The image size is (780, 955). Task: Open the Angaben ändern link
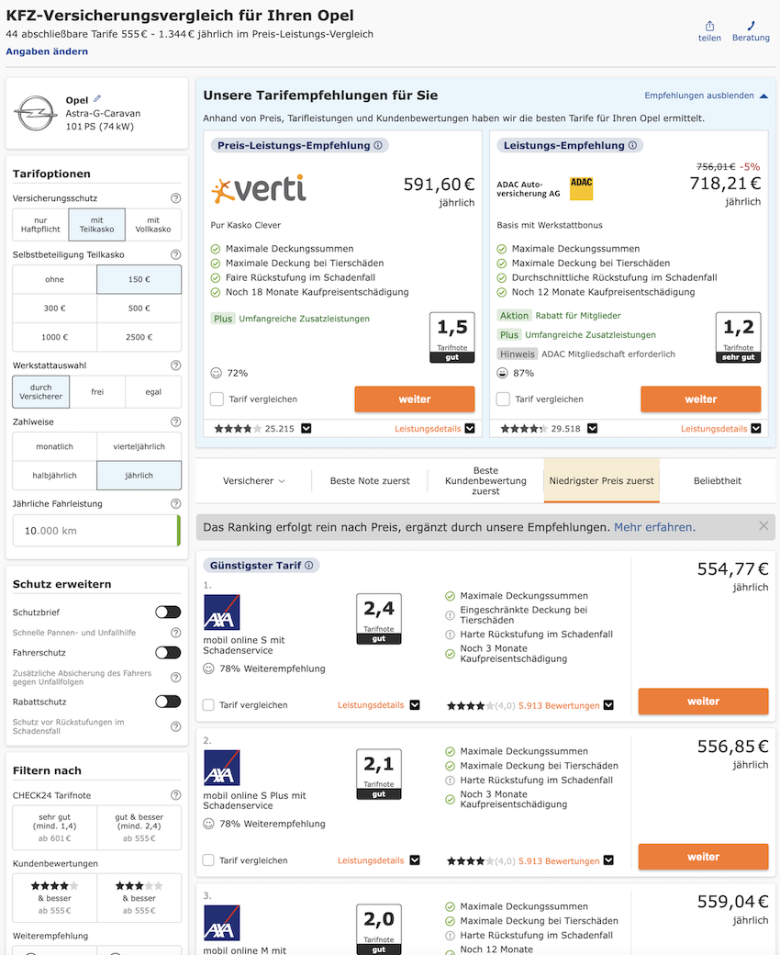pyautogui.click(x=47, y=51)
